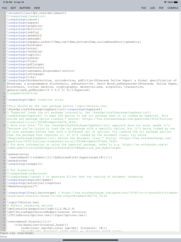This screenshot has width=181, height=242.
Task: Click line number 22 in gutter
Action: 4,80
